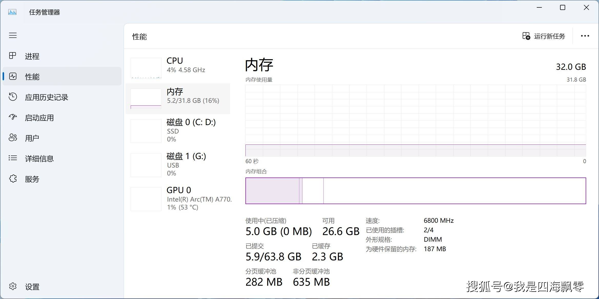Click the 任务管理器 window title
Image resolution: width=599 pixels, height=299 pixels.
point(44,12)
